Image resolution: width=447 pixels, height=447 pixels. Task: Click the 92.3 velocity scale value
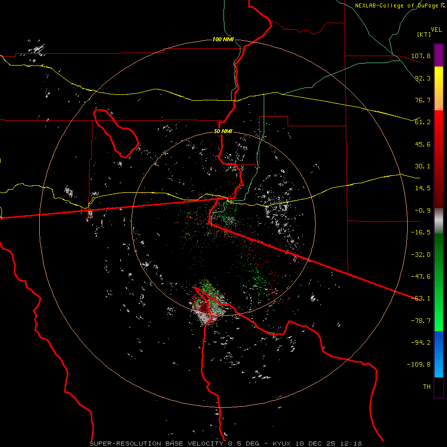click(423, 78)
